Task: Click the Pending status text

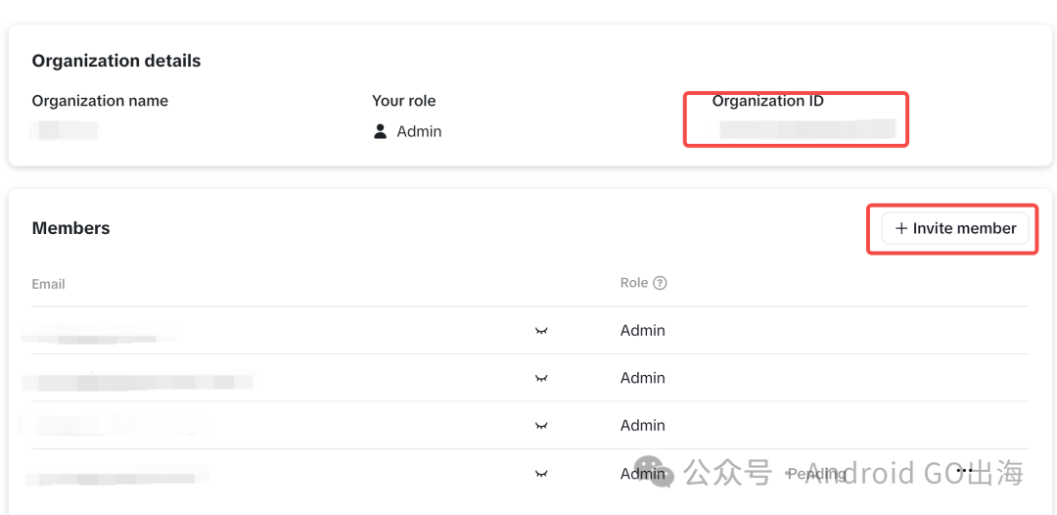Action: coord(817,474)
